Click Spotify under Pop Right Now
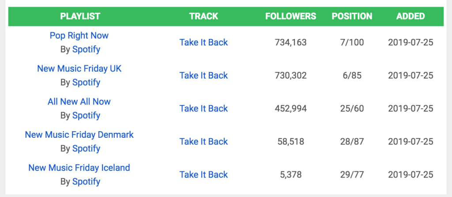Screen dimensions: 452x197 [x=86, y=49]
